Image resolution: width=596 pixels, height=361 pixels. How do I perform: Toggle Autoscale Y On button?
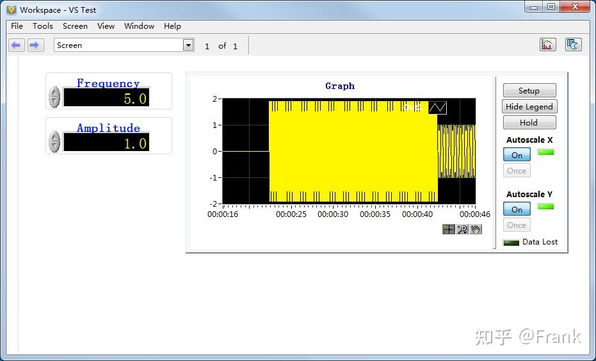[517, 209]
